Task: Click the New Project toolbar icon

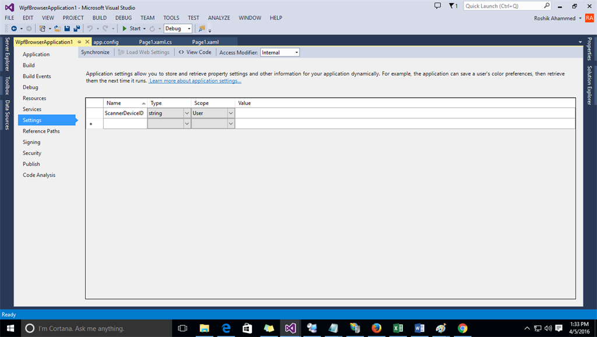Action: pyautogui.click(x=42, y=29)
